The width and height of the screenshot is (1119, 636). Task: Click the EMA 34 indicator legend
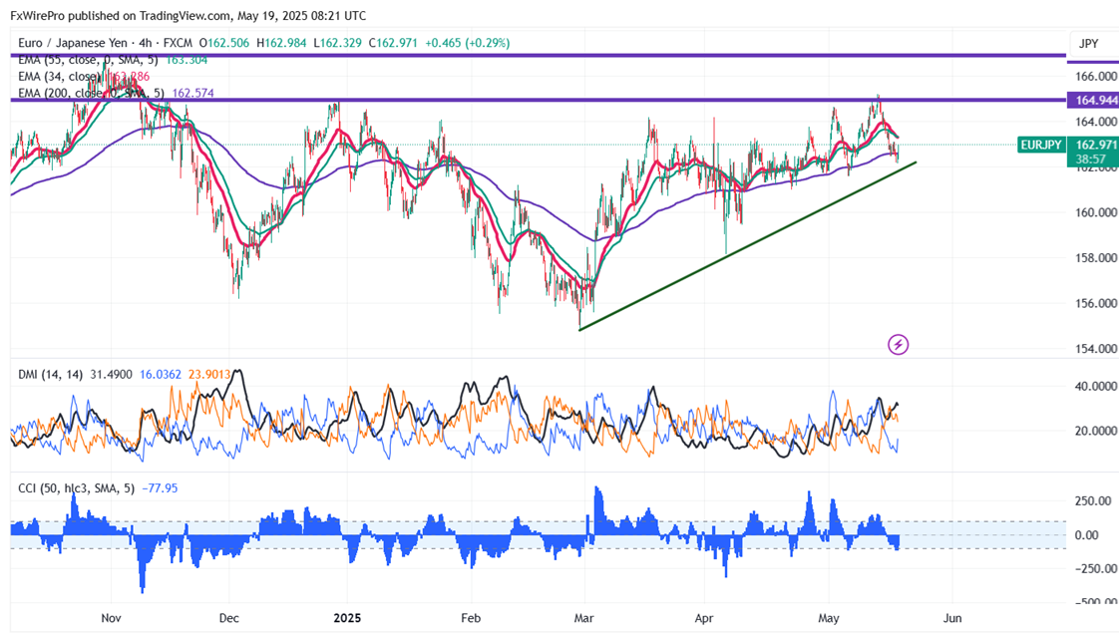pyautogui.click(x=59, y=77)
